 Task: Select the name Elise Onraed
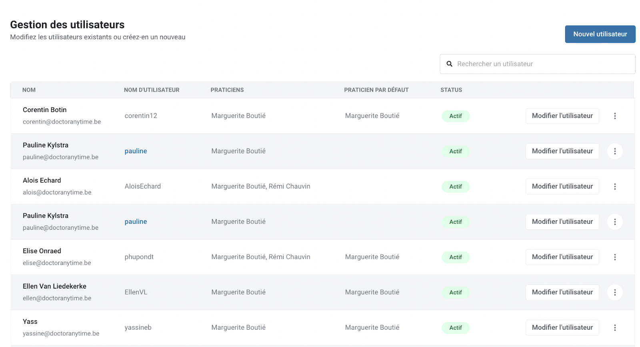tap(42, 251)
